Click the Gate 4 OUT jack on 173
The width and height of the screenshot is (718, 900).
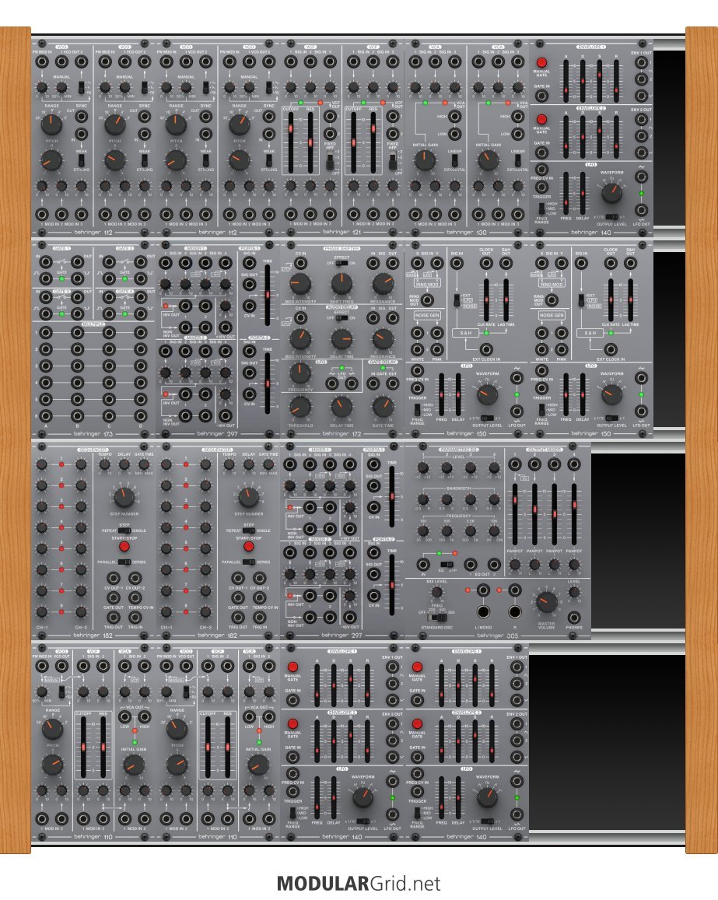click(141, 298)
